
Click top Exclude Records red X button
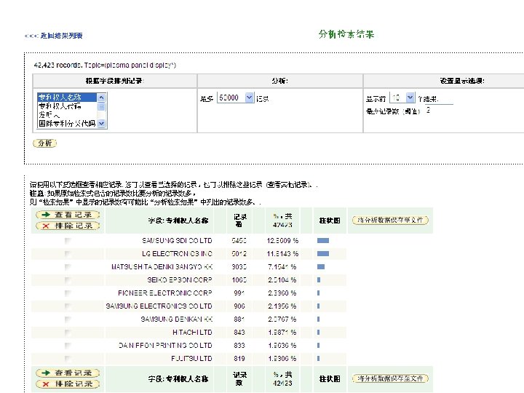click(x=68, y=226)
